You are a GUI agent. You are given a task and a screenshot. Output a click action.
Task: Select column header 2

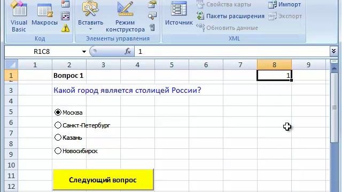pyautogui.click(x=69, y=65)
